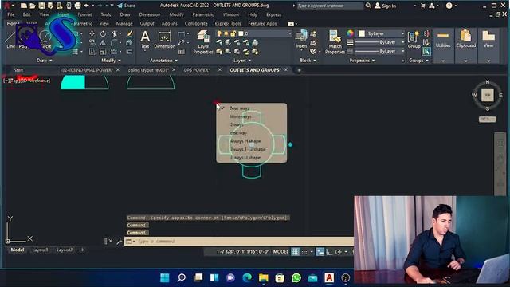Click the group selection toggle icon in Groups
Screen dimensions: 510x287
426,51
